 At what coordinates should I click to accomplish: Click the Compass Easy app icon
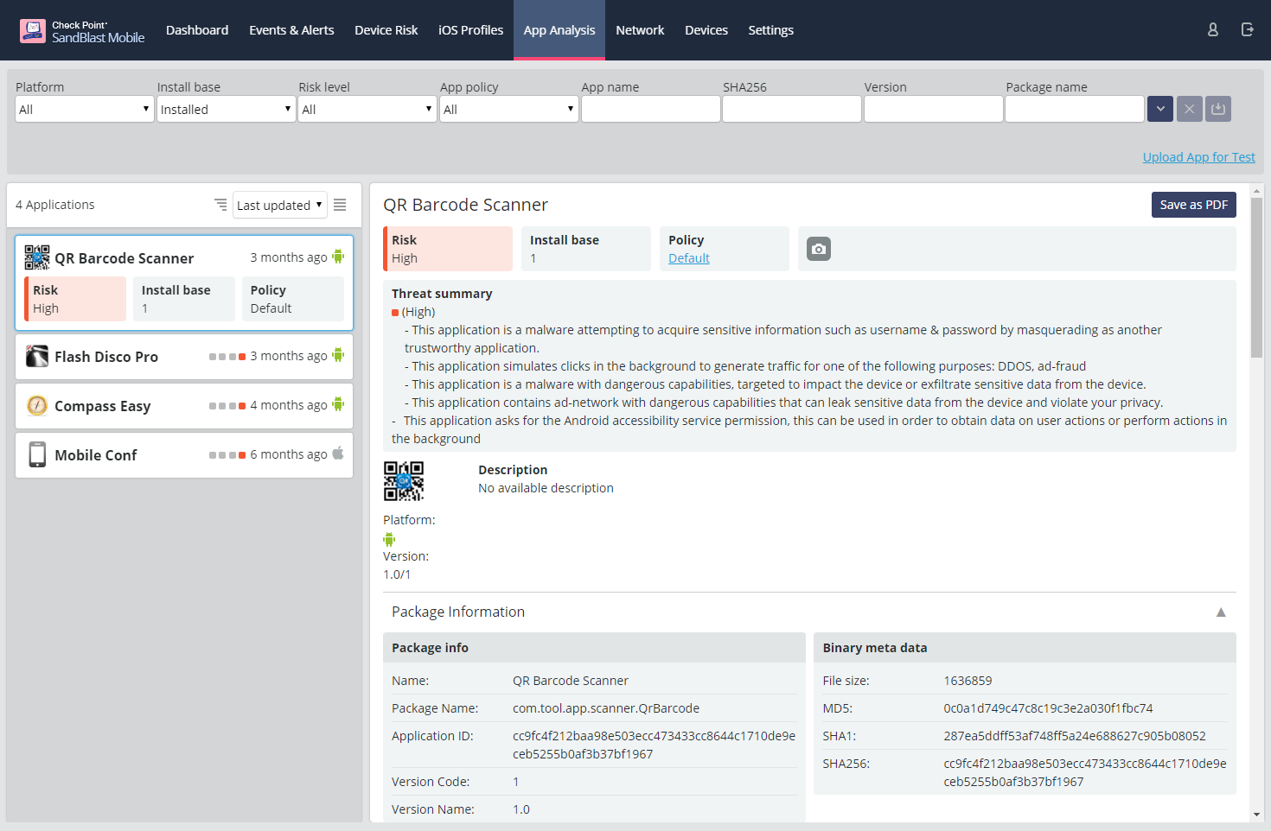[x=37, y=405]
